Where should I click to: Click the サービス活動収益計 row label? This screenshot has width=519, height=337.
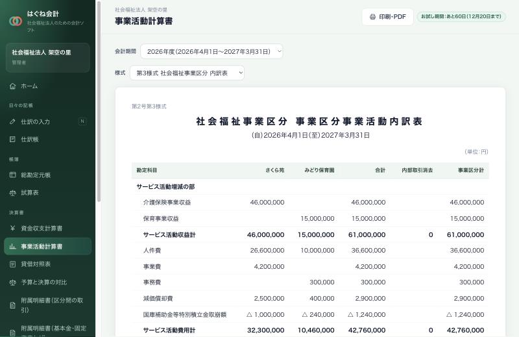(169, 235)
